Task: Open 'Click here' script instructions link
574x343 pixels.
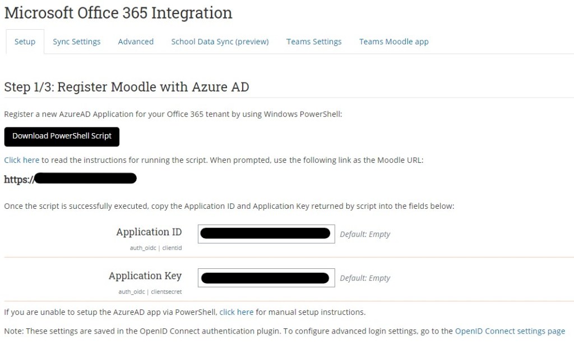Action: click(21, 160)
